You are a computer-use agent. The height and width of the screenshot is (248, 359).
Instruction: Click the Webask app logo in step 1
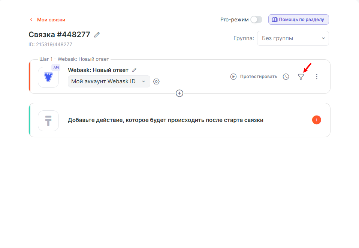(x=48, y=77)
